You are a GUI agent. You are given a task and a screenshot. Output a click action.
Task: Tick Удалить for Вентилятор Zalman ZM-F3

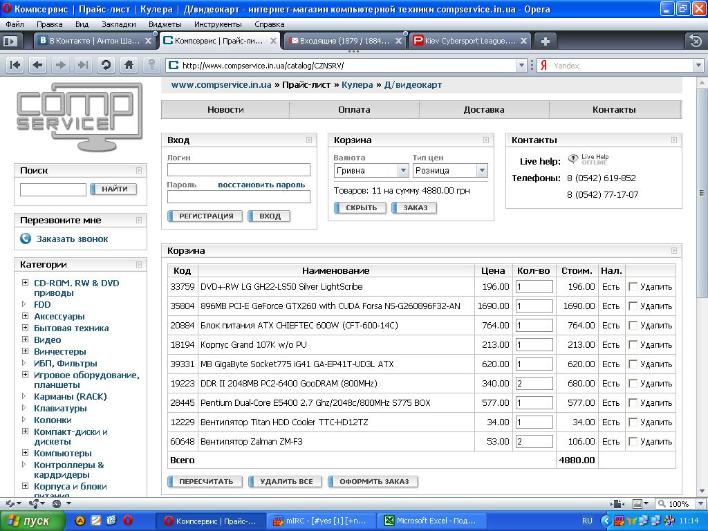pyautogui.click(x=633, y=441)
